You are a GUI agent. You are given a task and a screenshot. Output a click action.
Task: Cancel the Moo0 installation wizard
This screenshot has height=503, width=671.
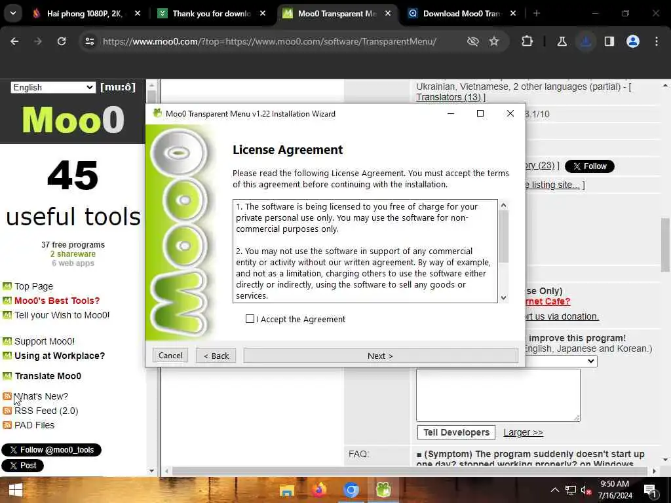click(x=170, y=355)
